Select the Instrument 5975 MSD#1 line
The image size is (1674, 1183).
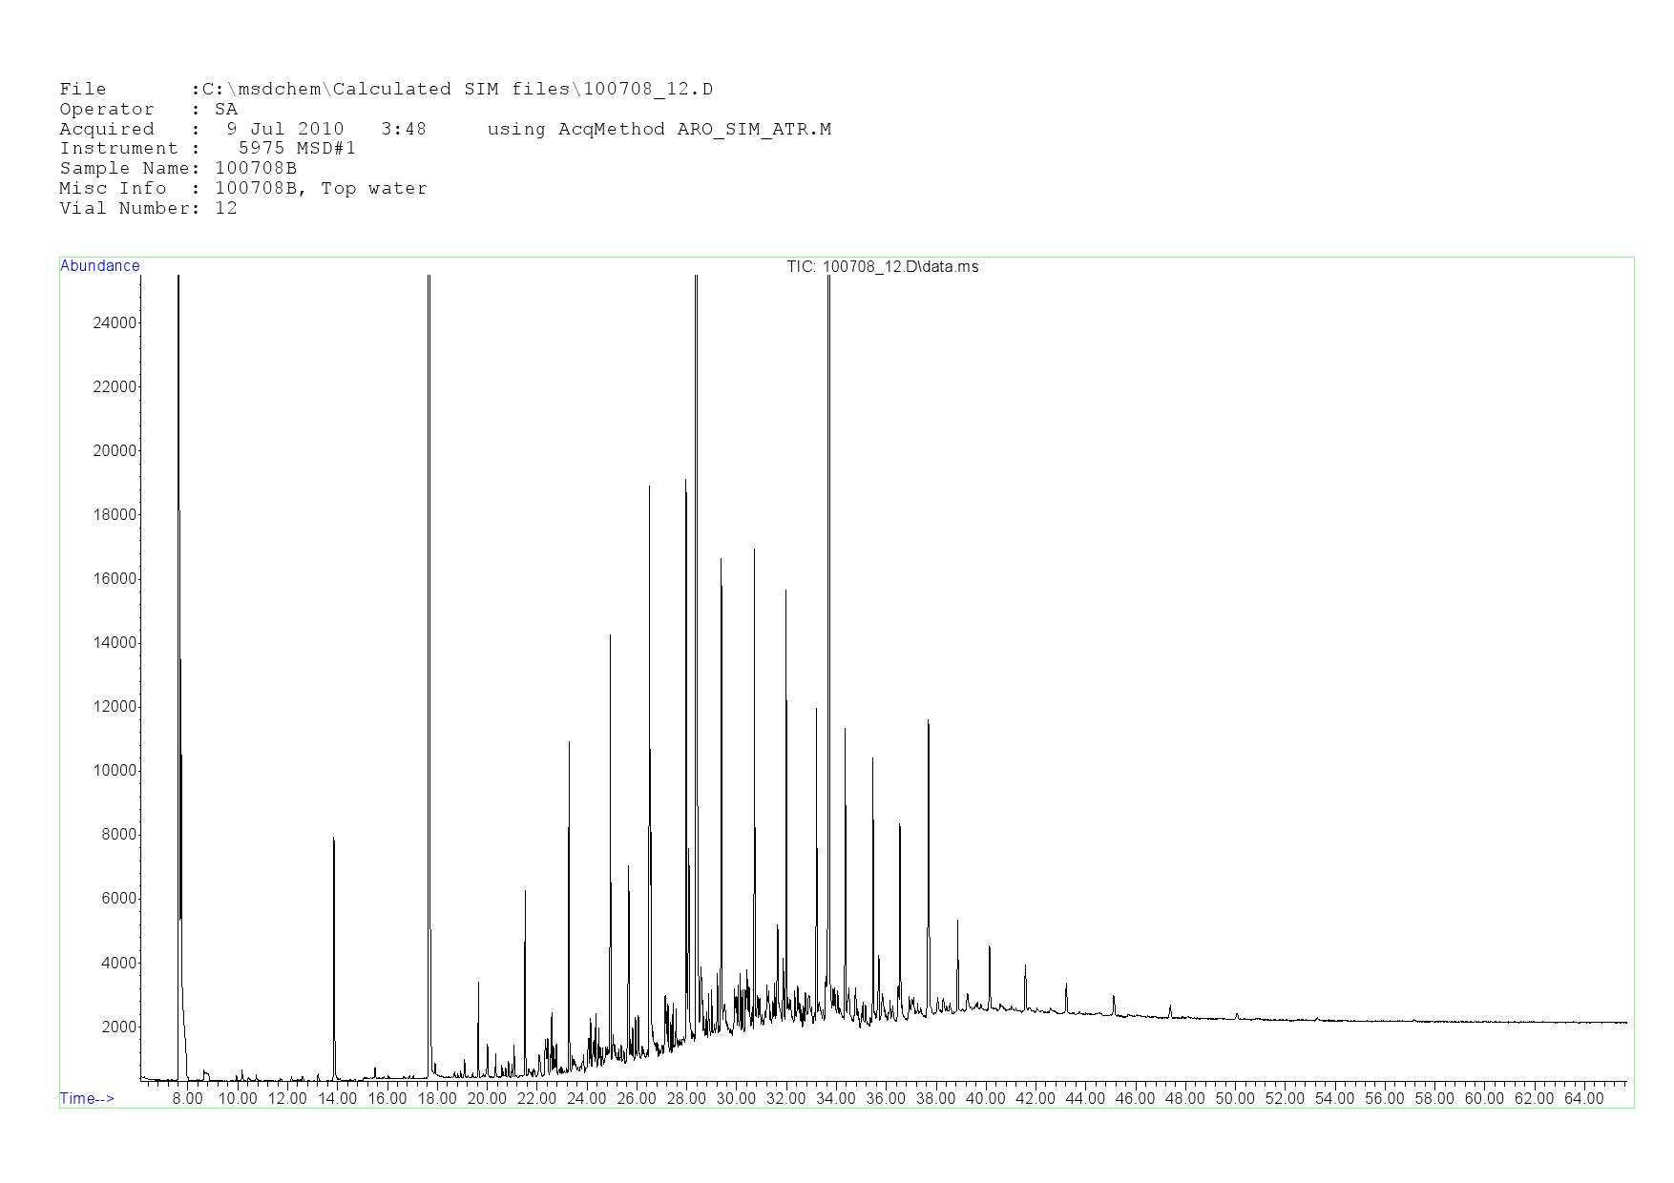click(x=207, y=149)
